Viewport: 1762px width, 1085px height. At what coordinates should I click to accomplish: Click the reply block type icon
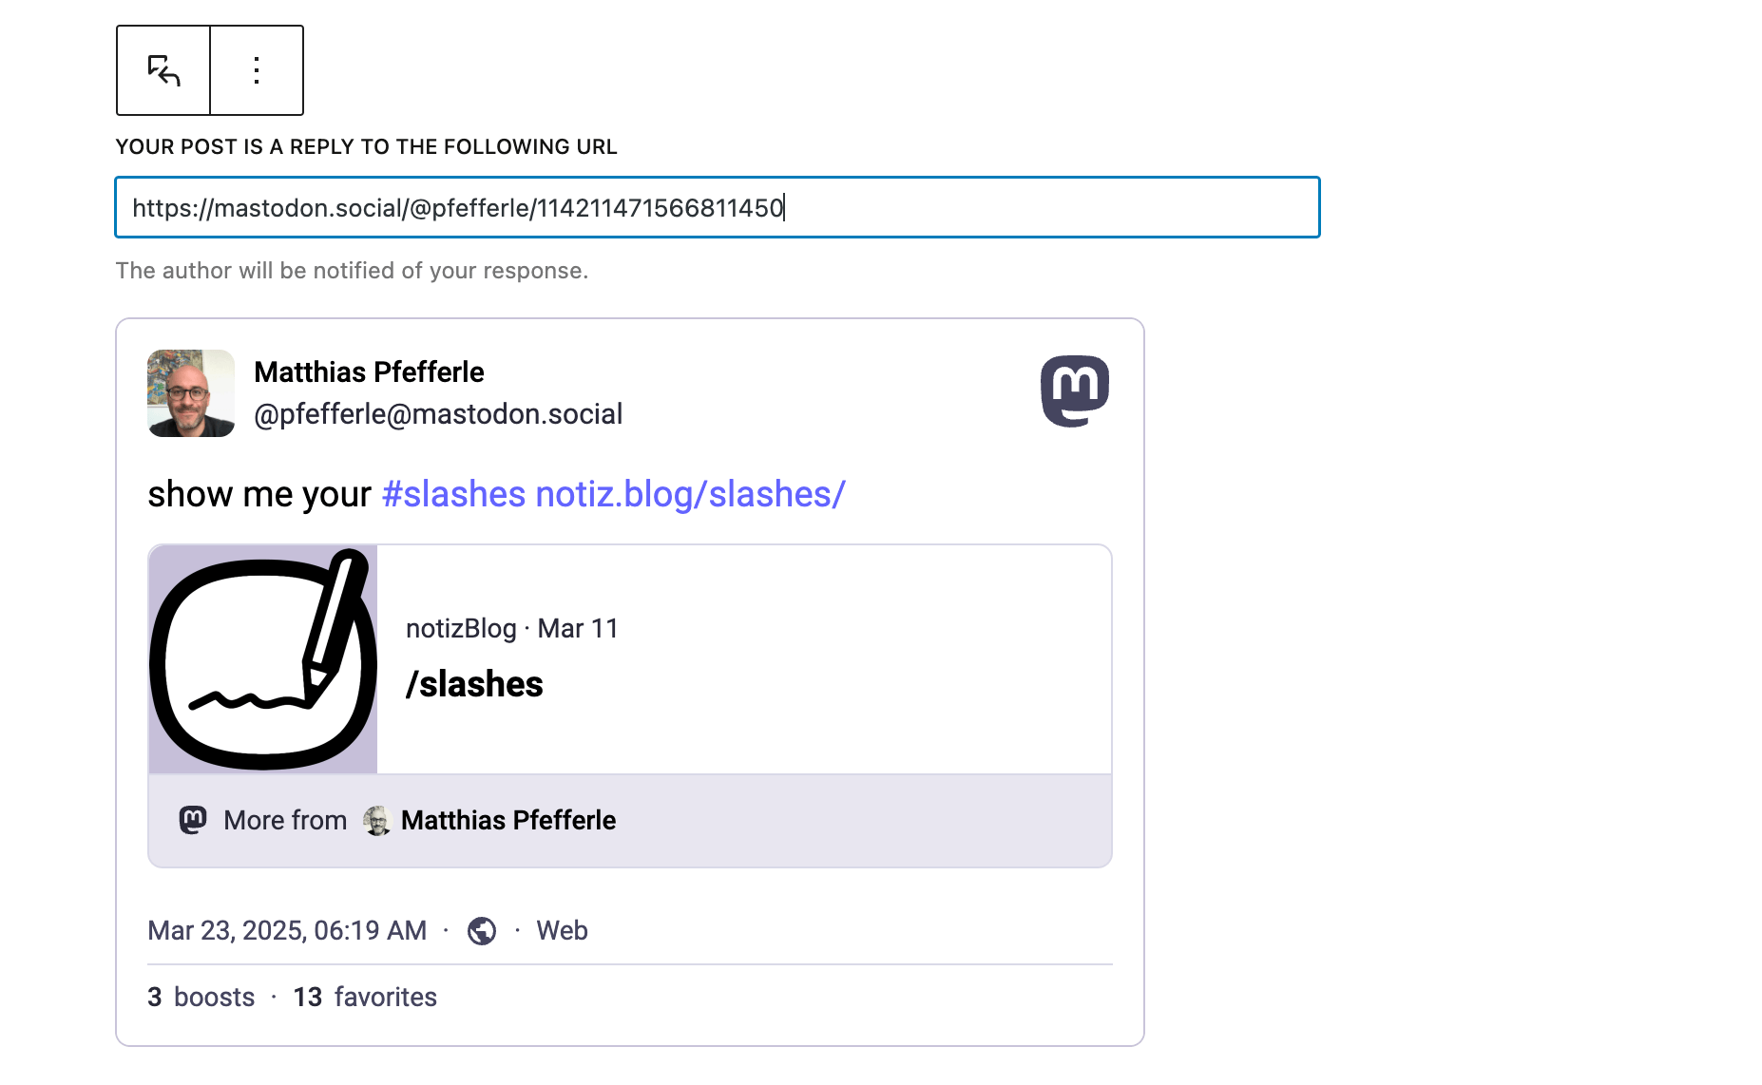coord(163,70)
